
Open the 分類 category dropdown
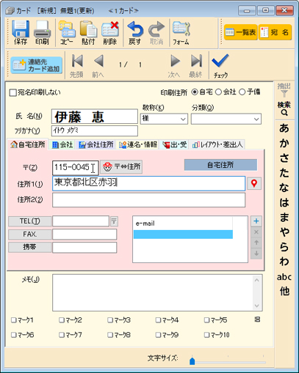(256, 119)
